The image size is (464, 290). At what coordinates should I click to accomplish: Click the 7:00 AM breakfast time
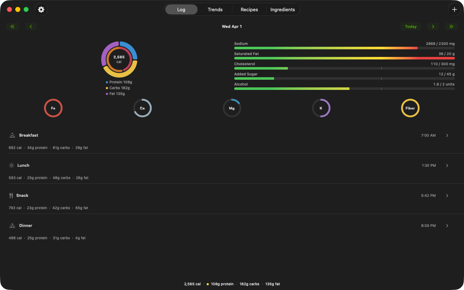(428, 135)
